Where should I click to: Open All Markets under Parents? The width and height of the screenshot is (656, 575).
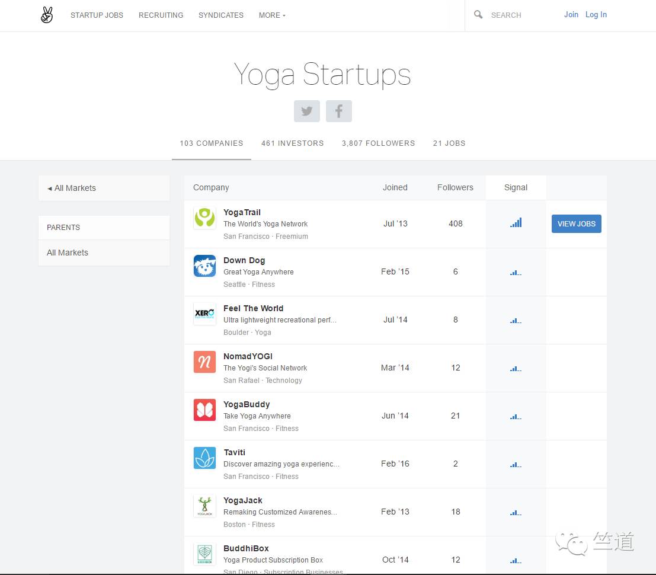coord(68,253)
